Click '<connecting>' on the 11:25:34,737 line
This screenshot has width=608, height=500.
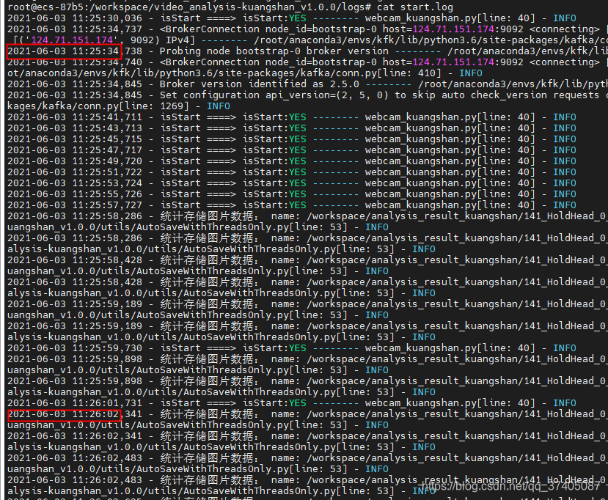pos(565,29)
